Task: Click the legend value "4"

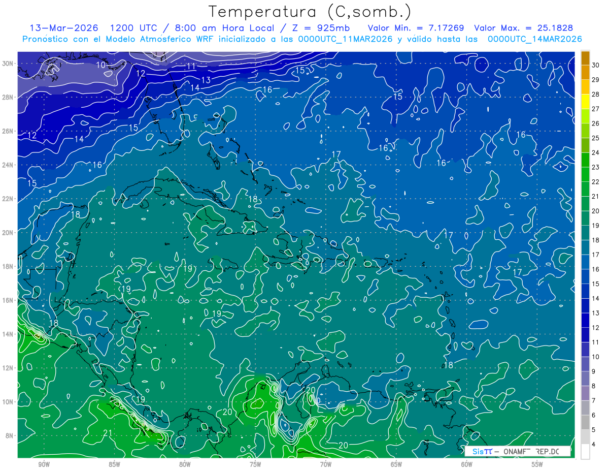Action: (594, 445)
